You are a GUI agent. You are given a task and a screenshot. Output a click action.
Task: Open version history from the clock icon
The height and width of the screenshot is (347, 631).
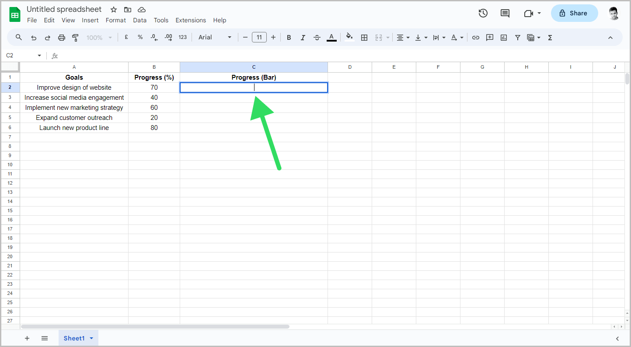click(483, 13)
